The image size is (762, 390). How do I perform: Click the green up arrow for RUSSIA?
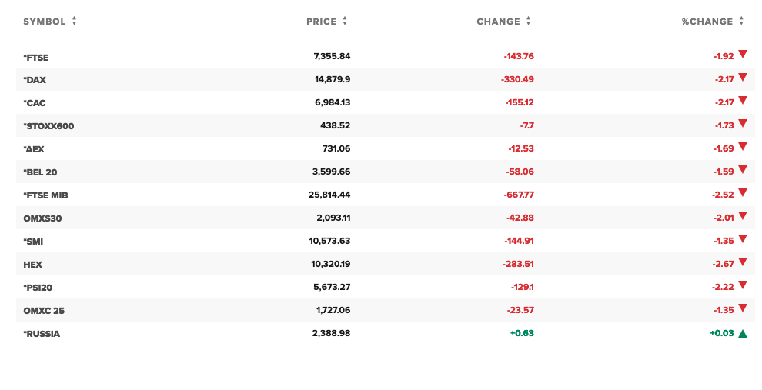[x=743, y=333]
